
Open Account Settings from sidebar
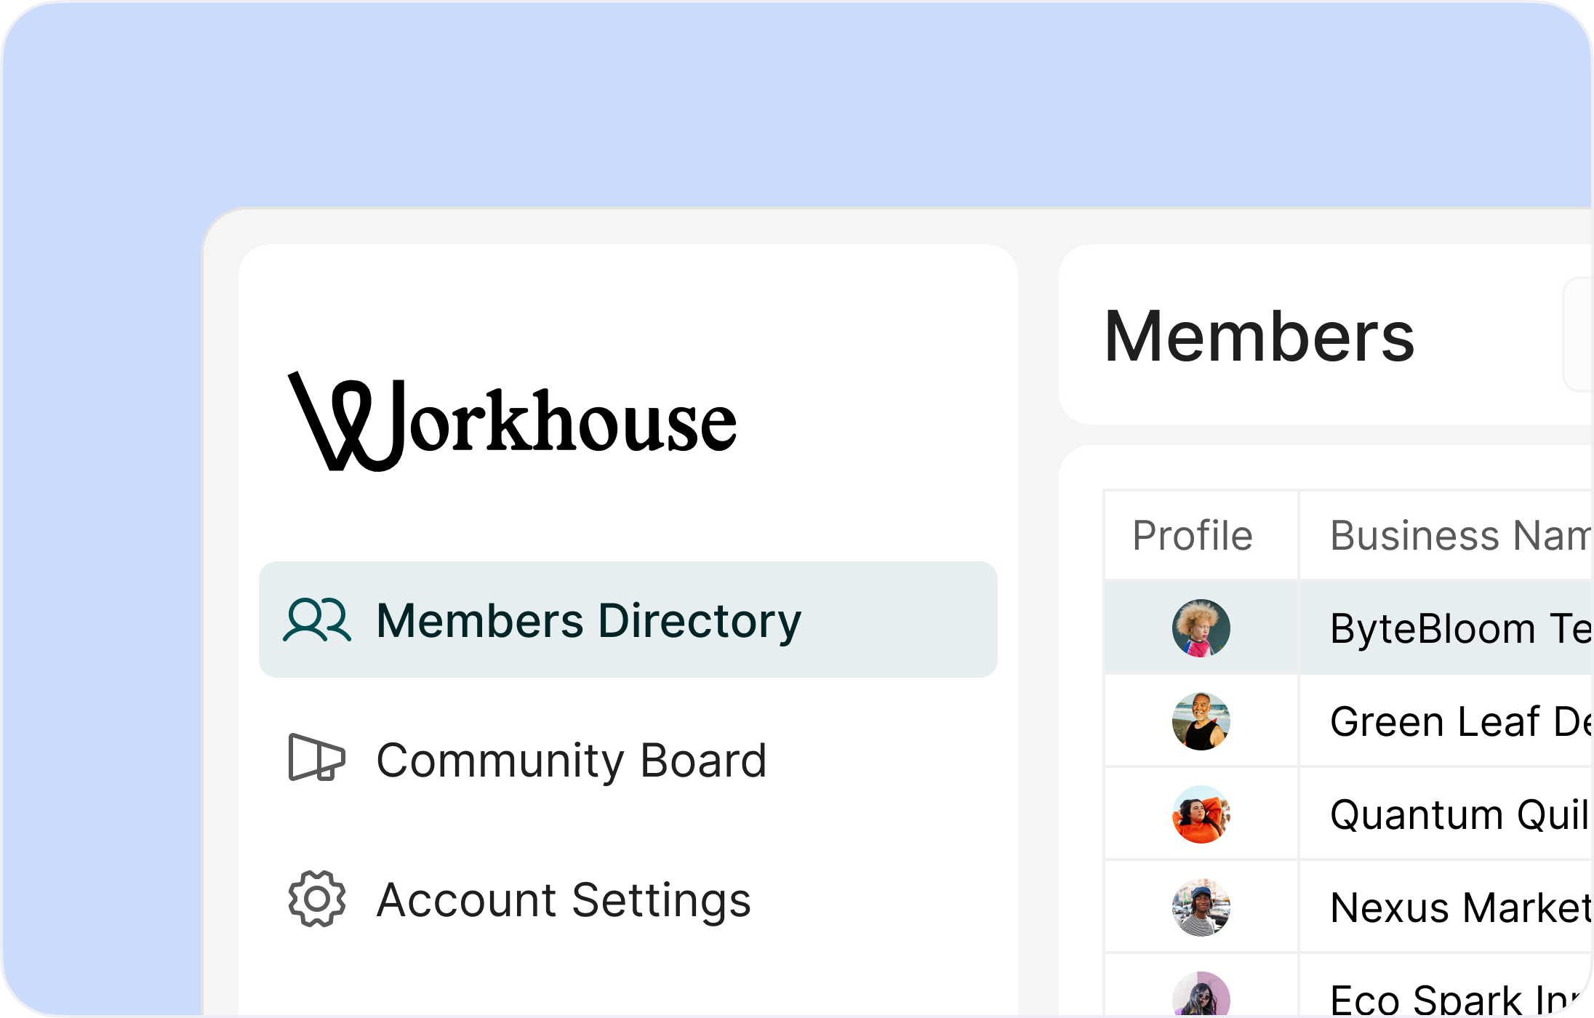564,900
